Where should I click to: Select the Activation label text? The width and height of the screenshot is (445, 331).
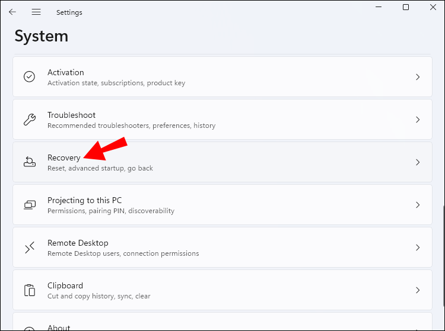(x=65, y=73)
